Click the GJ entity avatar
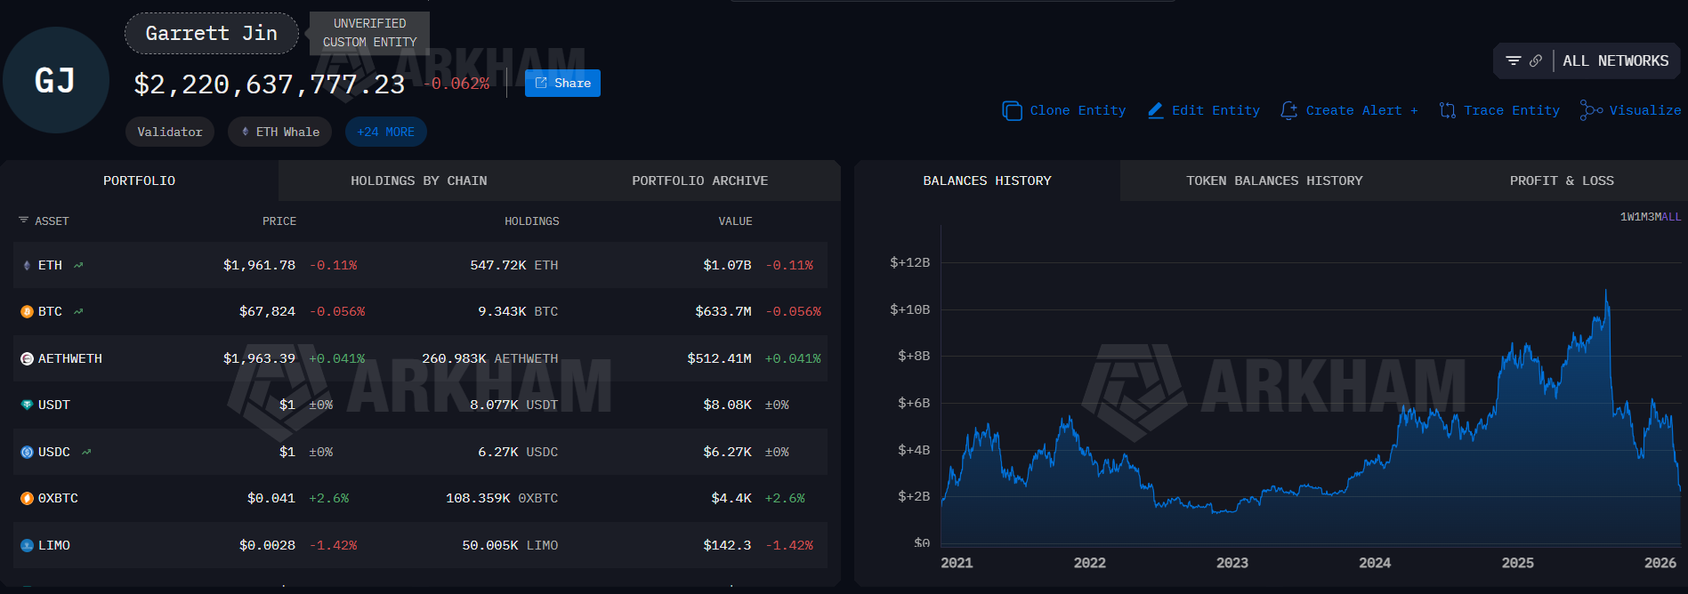 [x=55, y=81]
